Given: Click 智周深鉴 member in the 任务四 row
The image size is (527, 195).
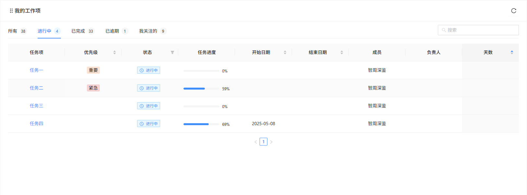Looking at the screenshot, I should (377, 124).
